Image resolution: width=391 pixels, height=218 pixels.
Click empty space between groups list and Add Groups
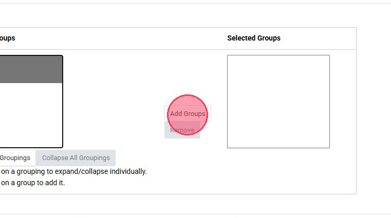(113, 103)
